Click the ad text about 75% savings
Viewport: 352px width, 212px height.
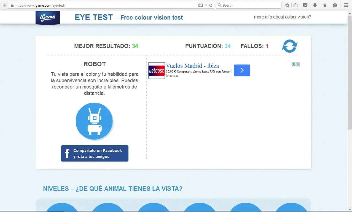(x=198, y=72)
